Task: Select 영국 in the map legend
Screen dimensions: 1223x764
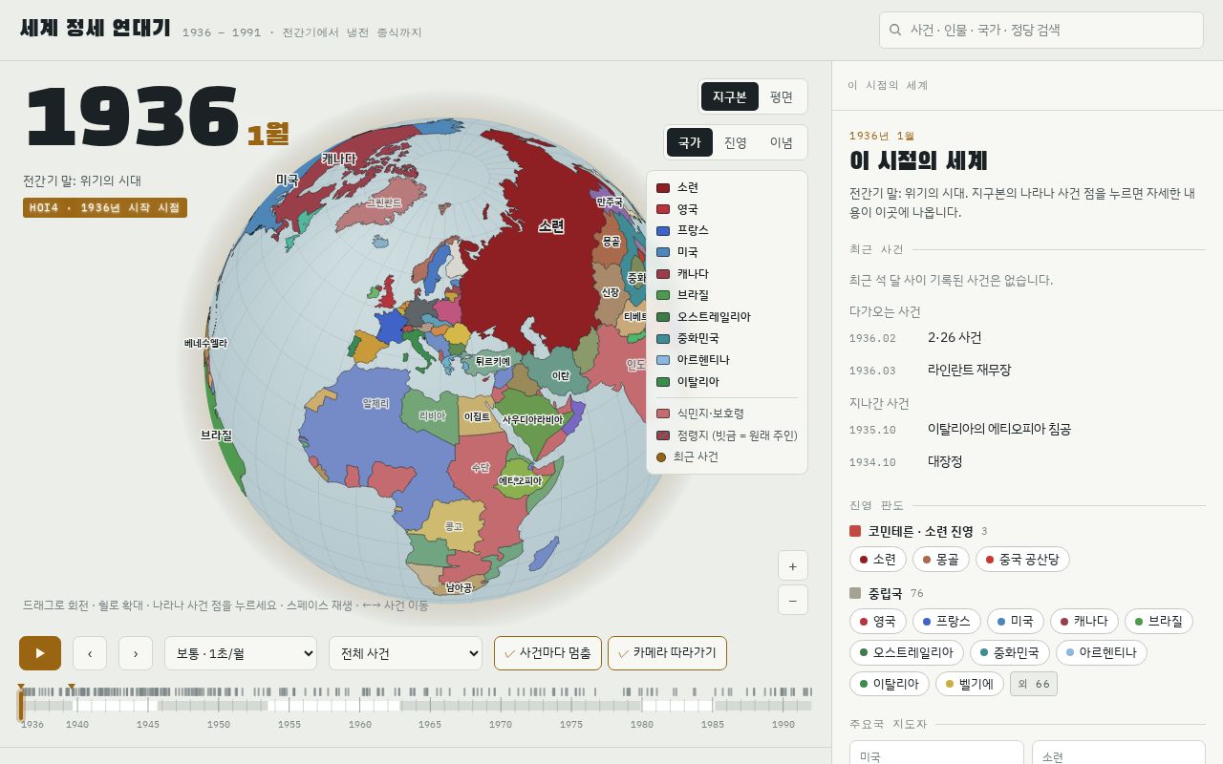Action: point(677,209)
